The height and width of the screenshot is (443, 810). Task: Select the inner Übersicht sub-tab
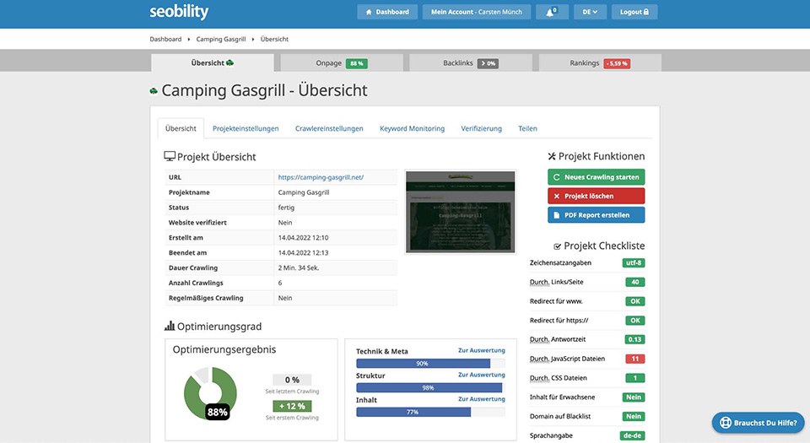(181, 128)
